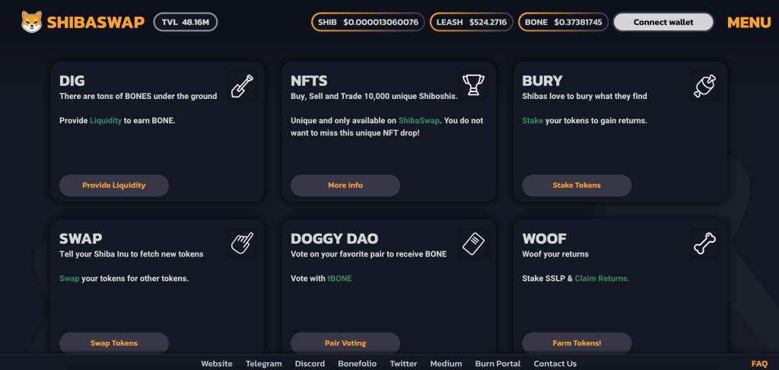Click the SHIB price badge
Viewport: 779px width, 370px height.
click(x=368, y=22)
